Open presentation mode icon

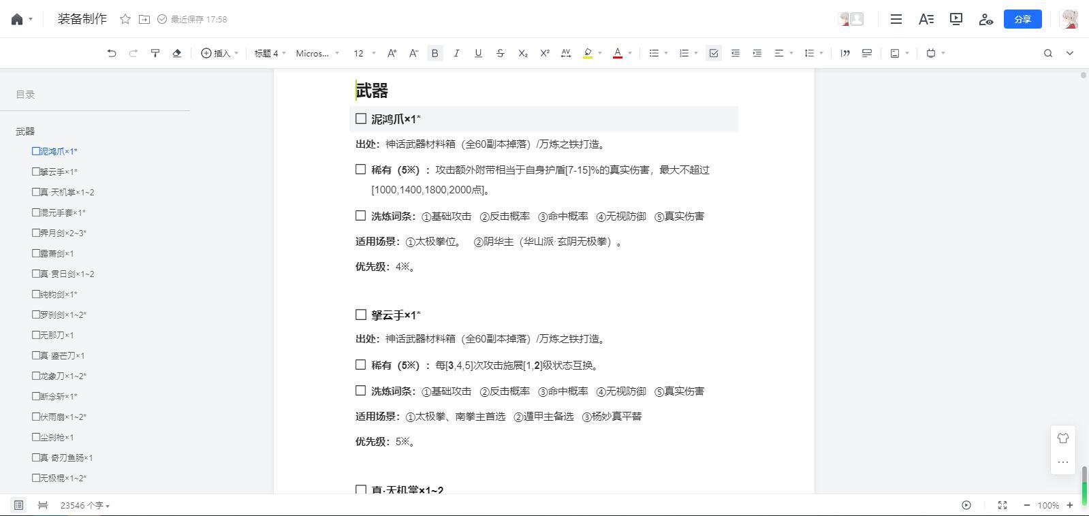tap(956, 19)
